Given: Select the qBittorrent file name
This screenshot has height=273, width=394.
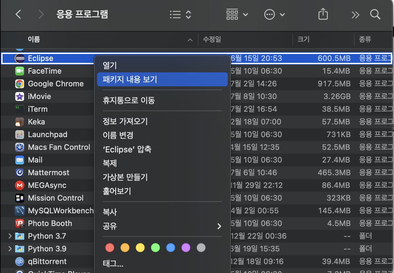Looking at the screenshot, I should (x=47, y=262).
